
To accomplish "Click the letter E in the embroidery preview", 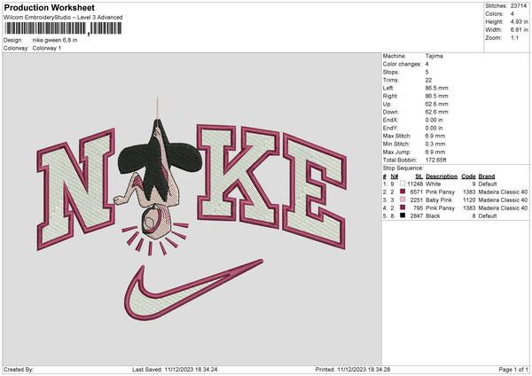I will (314, 192).
